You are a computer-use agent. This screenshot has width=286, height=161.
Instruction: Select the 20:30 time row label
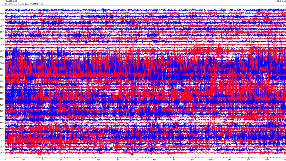point(2,135)
